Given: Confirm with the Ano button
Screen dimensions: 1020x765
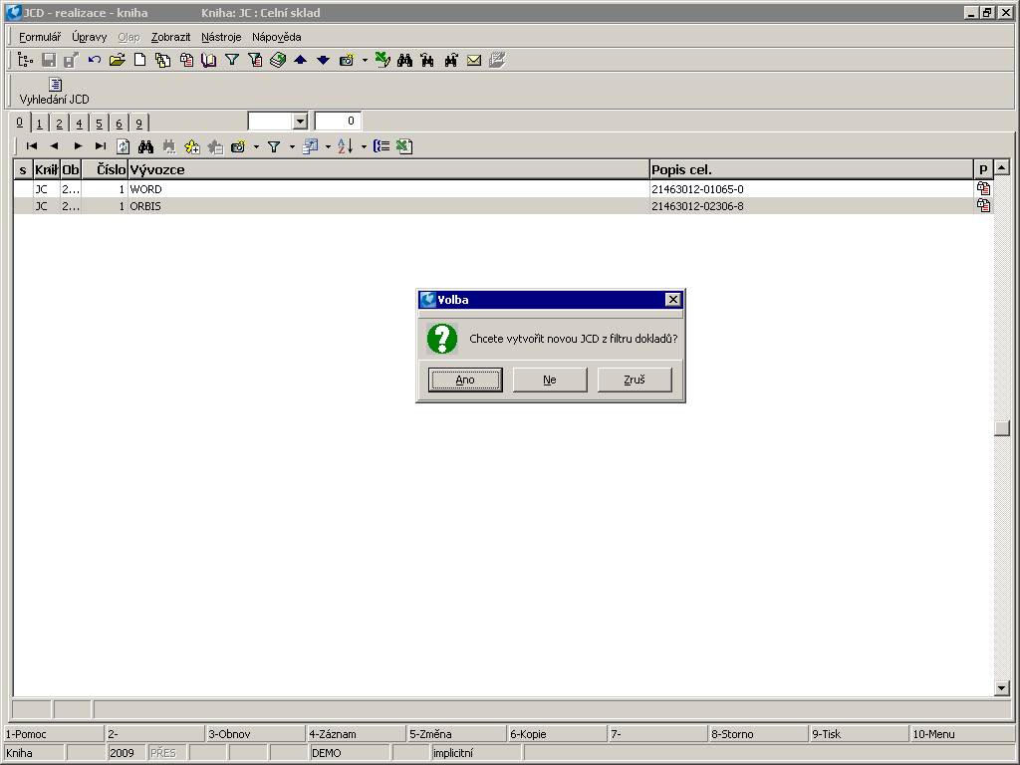Looking at the screenshot, I should (x=465, y=380).
